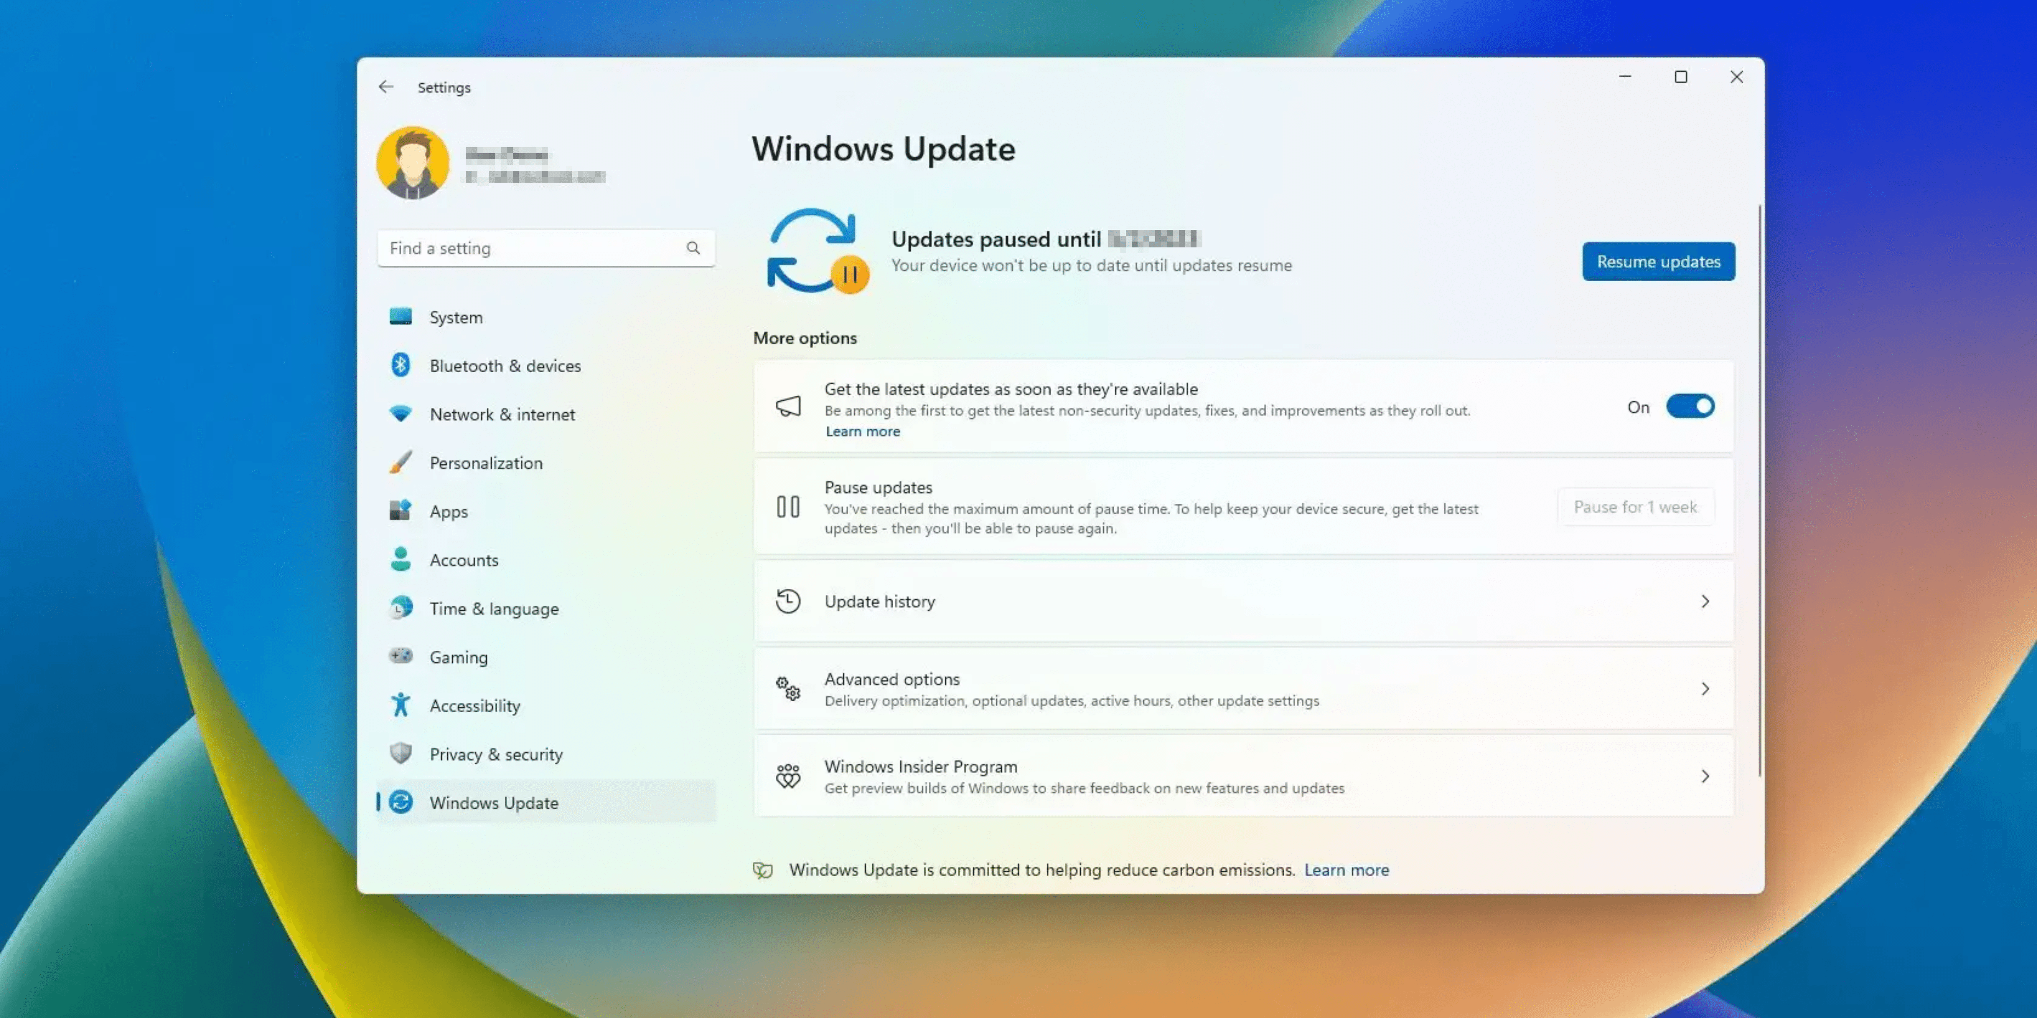This screenshot has width=2037, height=1018.
Task: Select Gaming in the sidebar
Action: [x=546, y=657]
